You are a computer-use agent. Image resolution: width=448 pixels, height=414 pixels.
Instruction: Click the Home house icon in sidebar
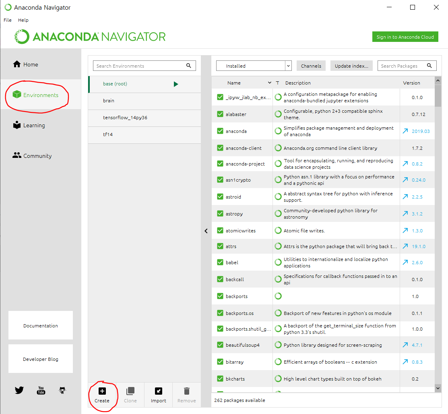pos(17,64)
